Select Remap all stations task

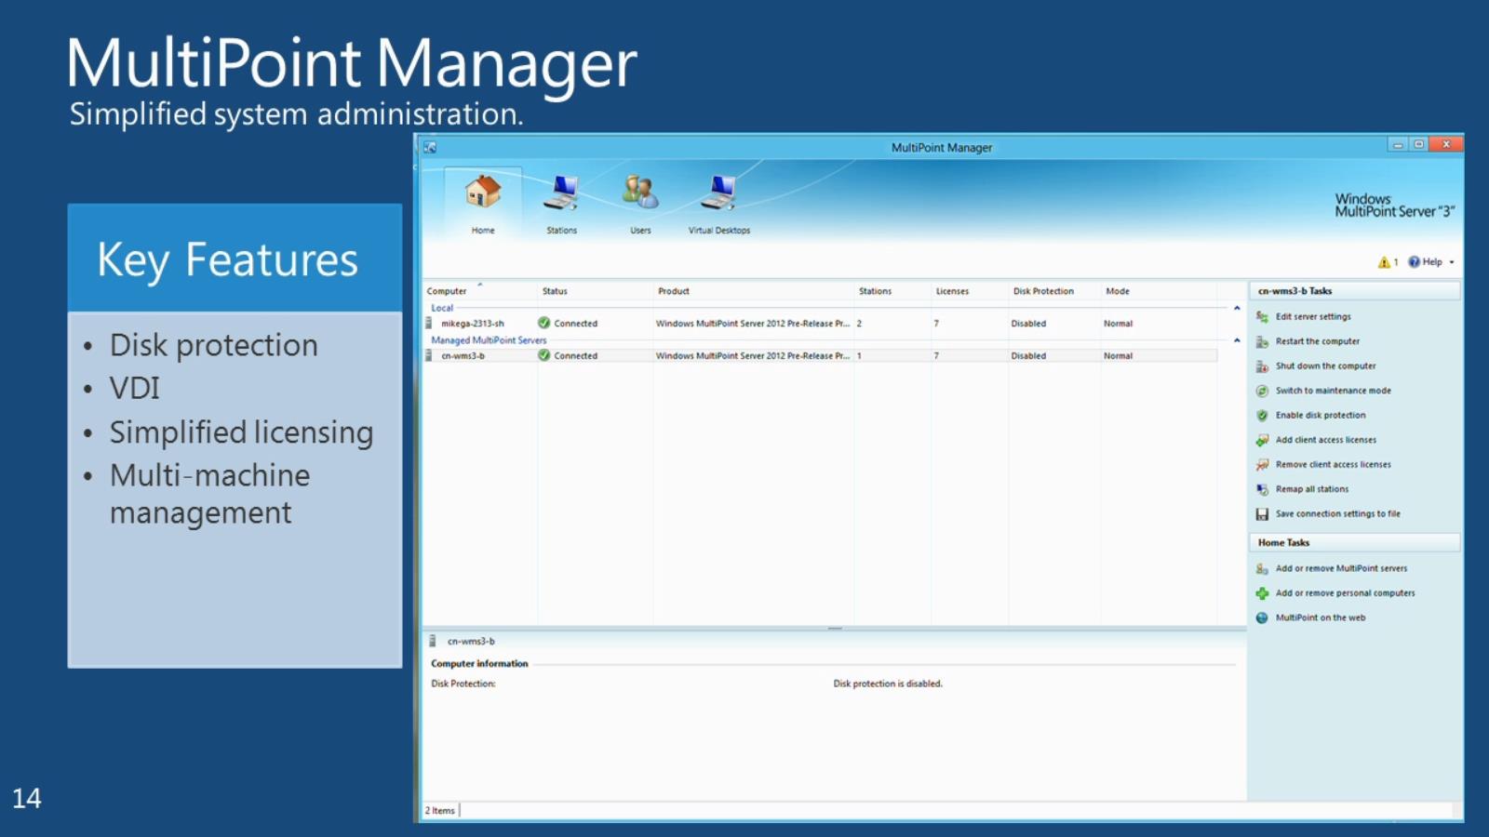1311,489
